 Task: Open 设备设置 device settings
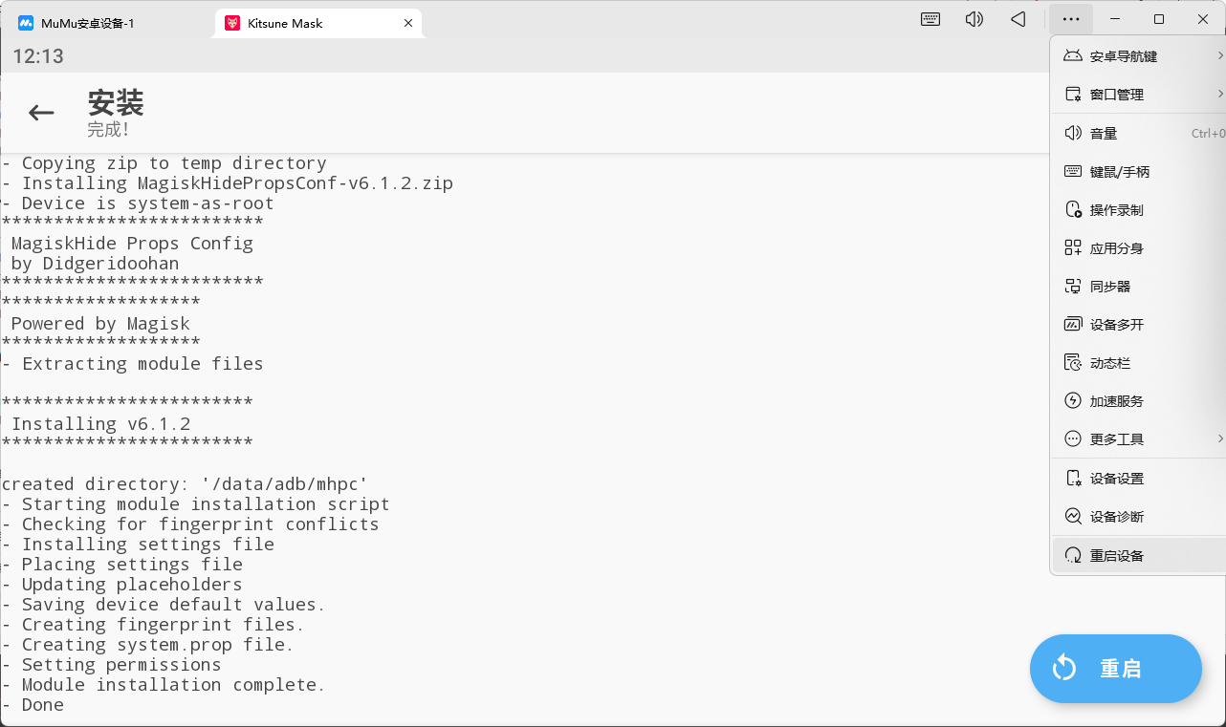pyautogui.click(x=1116, y=479)
